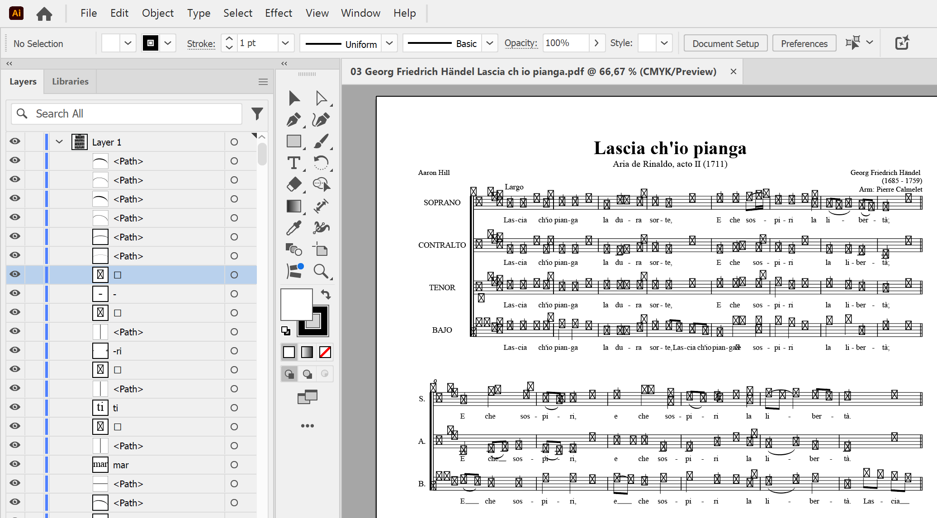
Task: Select the Pen tool
Action: [x=294, y=120]
